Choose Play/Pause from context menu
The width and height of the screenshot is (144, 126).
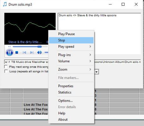click(x=71, y=34)
